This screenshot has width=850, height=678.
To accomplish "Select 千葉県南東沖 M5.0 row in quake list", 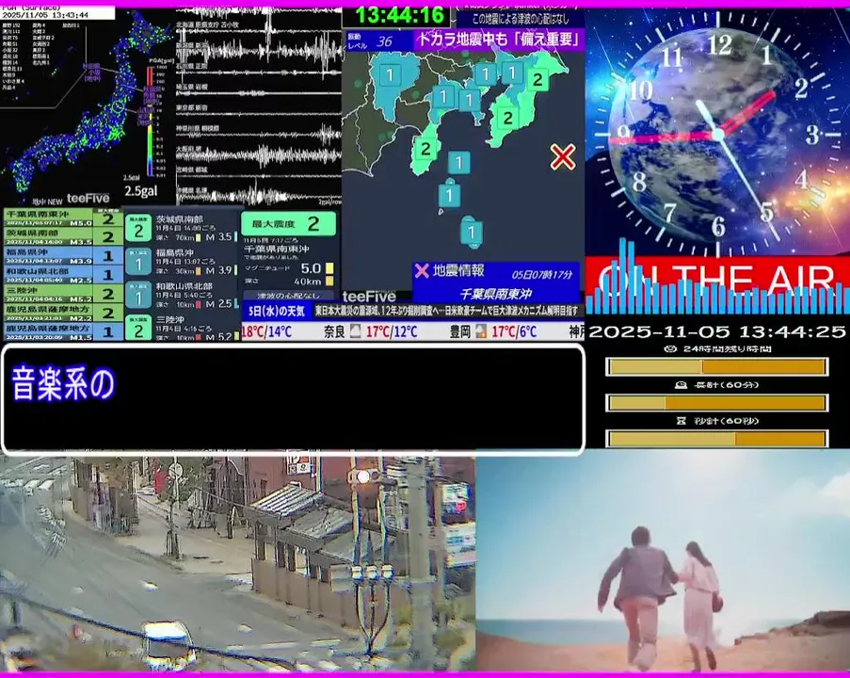I will [63, 218].
